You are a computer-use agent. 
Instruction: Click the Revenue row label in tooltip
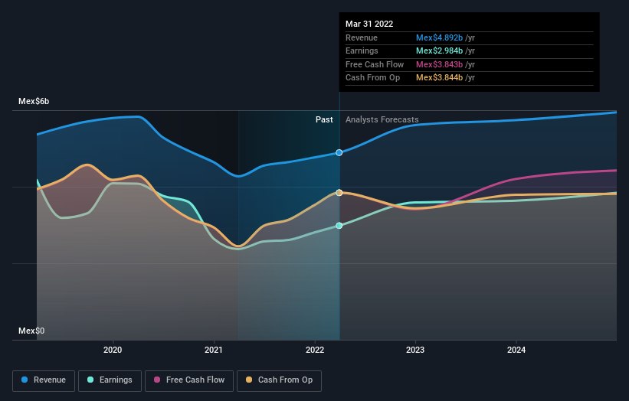pos(362,37)
